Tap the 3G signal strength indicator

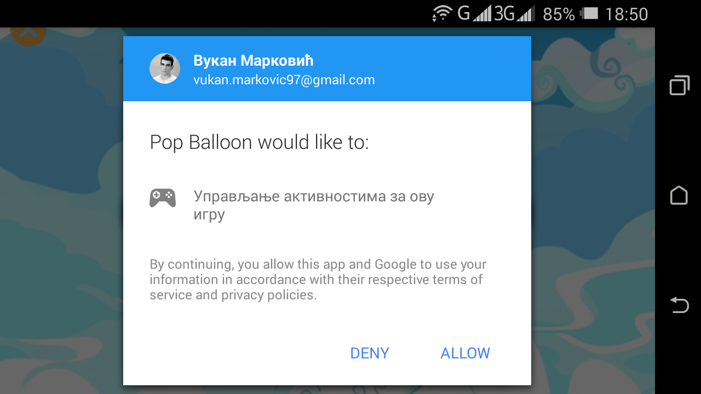click(x=514, y=14)
